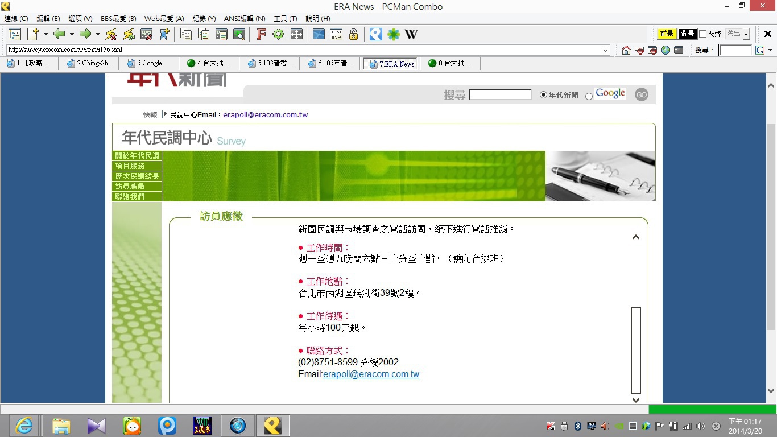777x437 pixels.
Task: Click the GO search button
Action: [642, 95]
